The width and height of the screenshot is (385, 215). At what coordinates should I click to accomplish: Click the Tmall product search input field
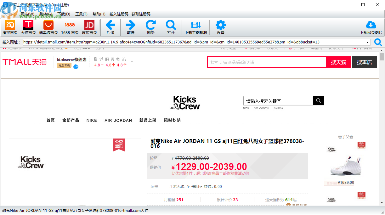[268, 62]
